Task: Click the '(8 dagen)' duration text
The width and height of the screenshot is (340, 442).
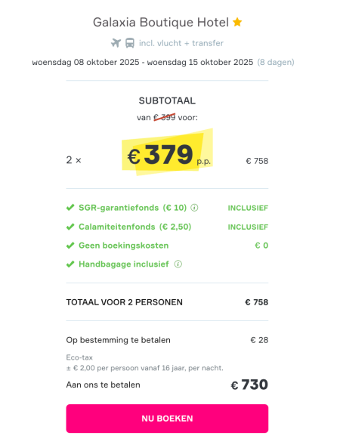Action: coord(276,62)
